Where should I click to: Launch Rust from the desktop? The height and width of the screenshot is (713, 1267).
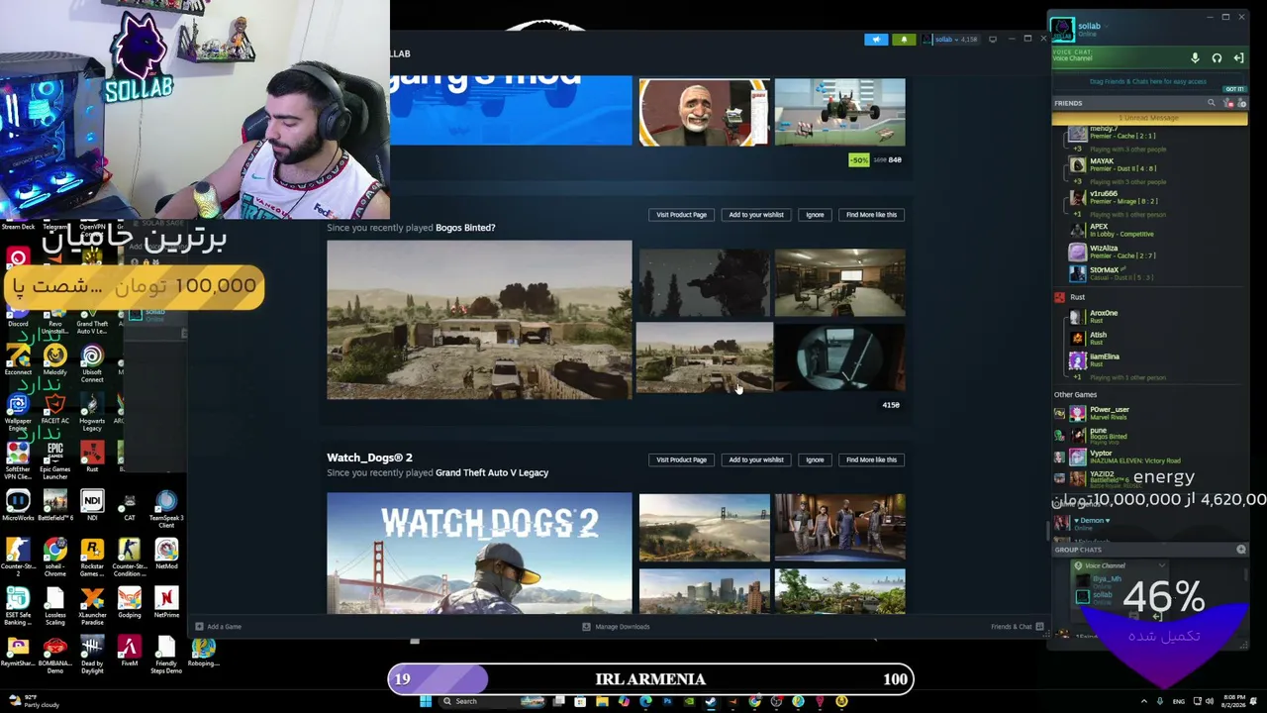point(92,458)
